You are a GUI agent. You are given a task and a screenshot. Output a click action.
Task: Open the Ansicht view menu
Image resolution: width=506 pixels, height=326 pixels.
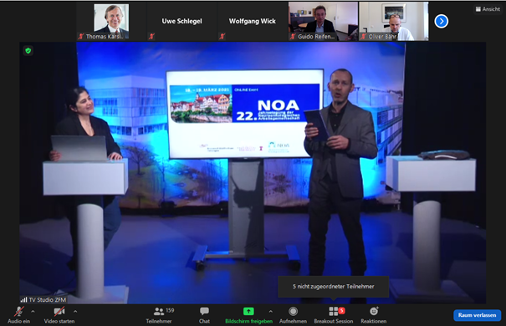(x=488, y=9)
